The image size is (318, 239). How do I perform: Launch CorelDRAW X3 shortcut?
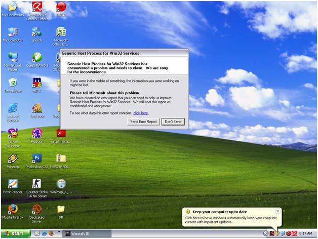coord(37,60)
